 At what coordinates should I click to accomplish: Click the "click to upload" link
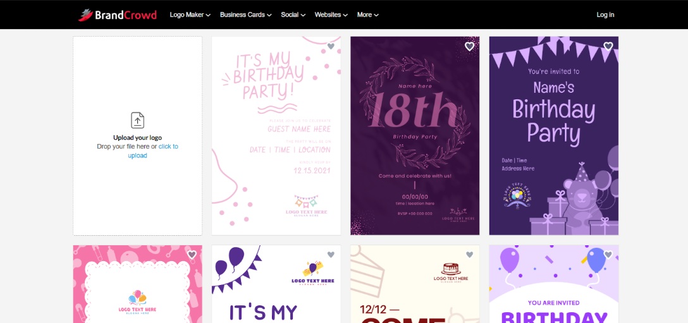pos(168,147)
